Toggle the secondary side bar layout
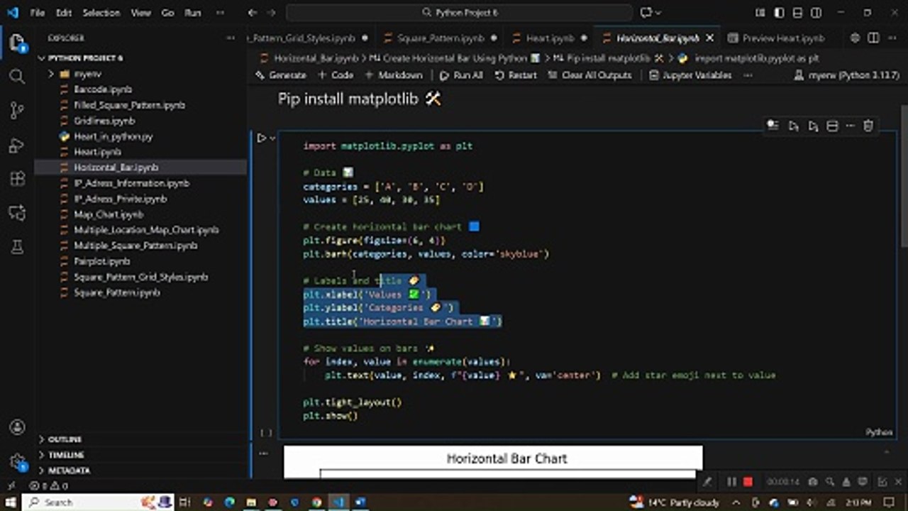This screenshot has width=908, height=511. click(x=816, y=13)
